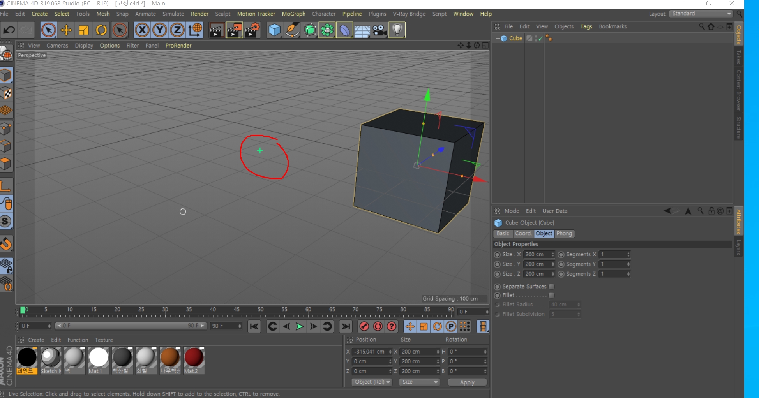Go to the animation end
The image size is (759, 398).
point(345,326)
